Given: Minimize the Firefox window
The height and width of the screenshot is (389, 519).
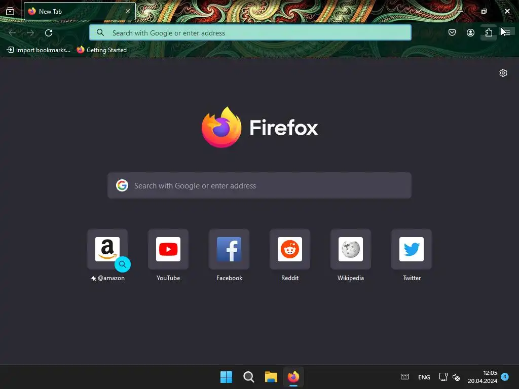Looking at the screenshot, I should [x=461, y=11].
